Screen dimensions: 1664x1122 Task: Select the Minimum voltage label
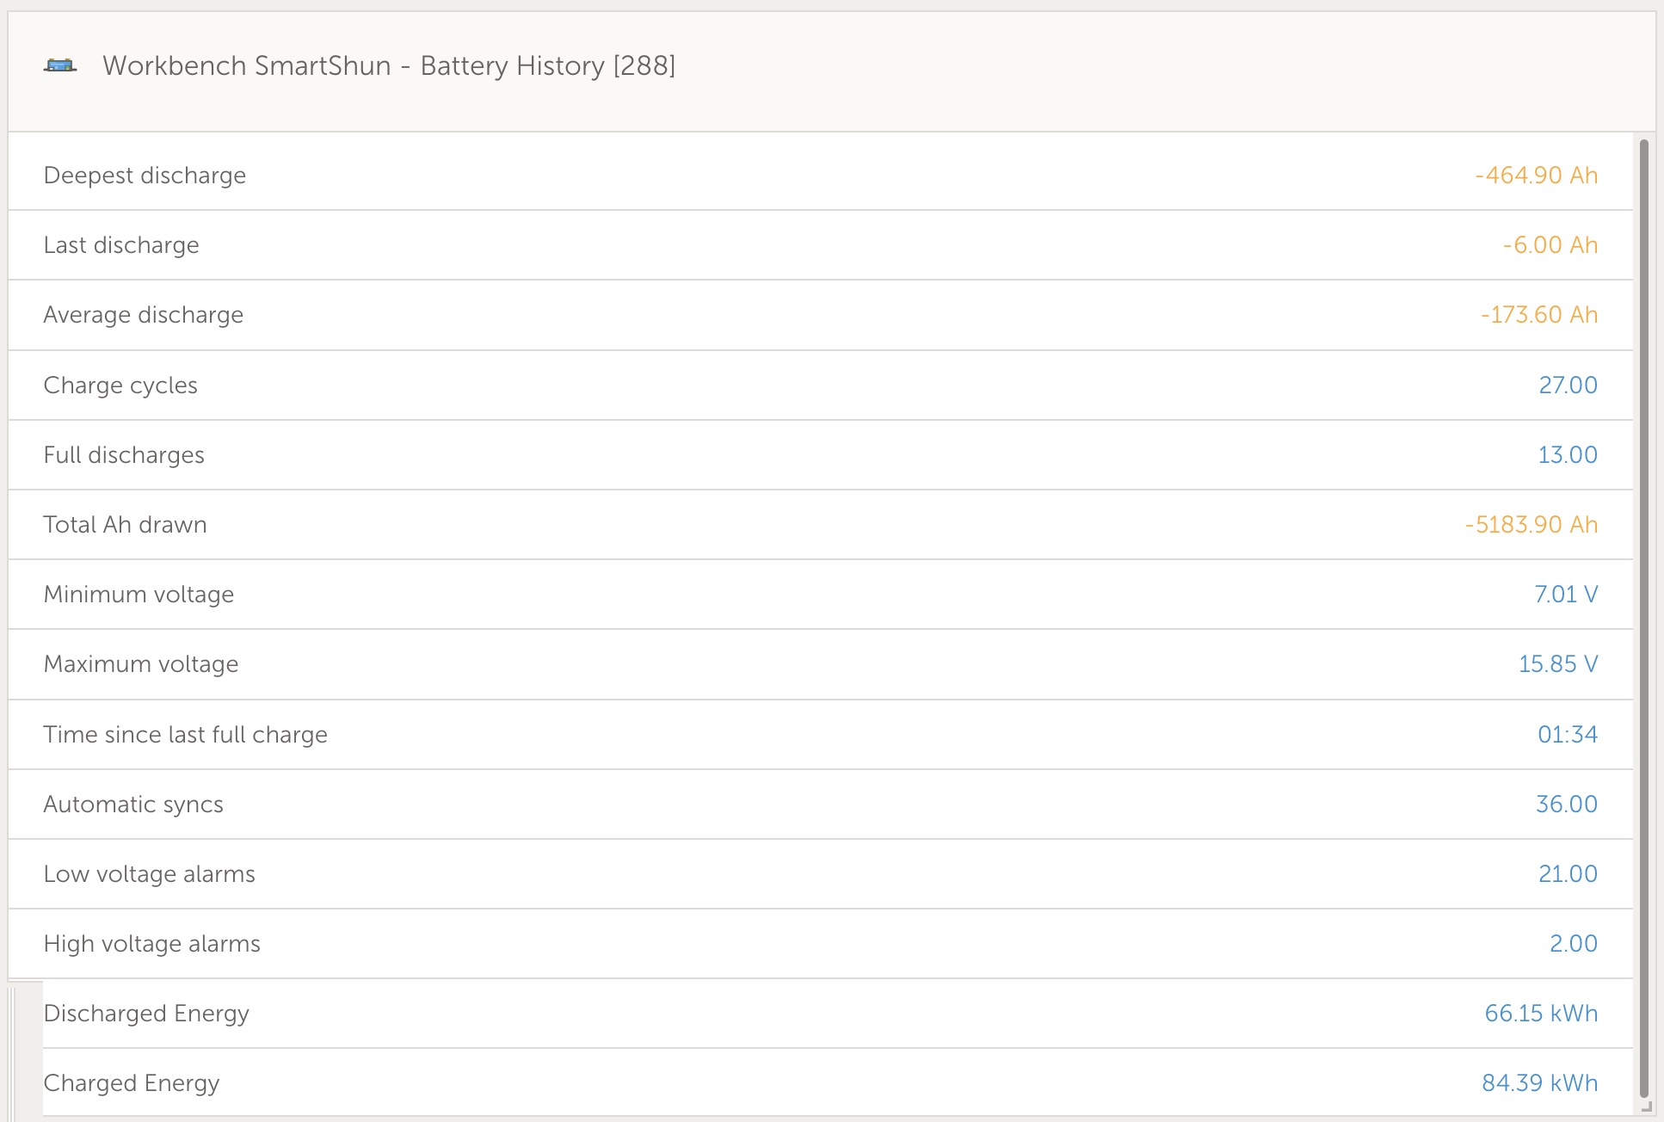(139, 595)
